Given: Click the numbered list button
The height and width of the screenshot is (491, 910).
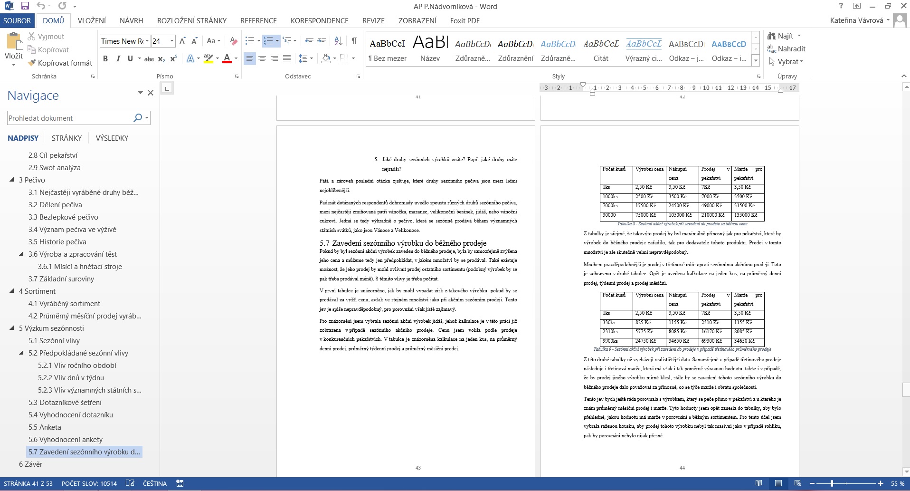Looking at the screenshot, I should tap(268, 41).
